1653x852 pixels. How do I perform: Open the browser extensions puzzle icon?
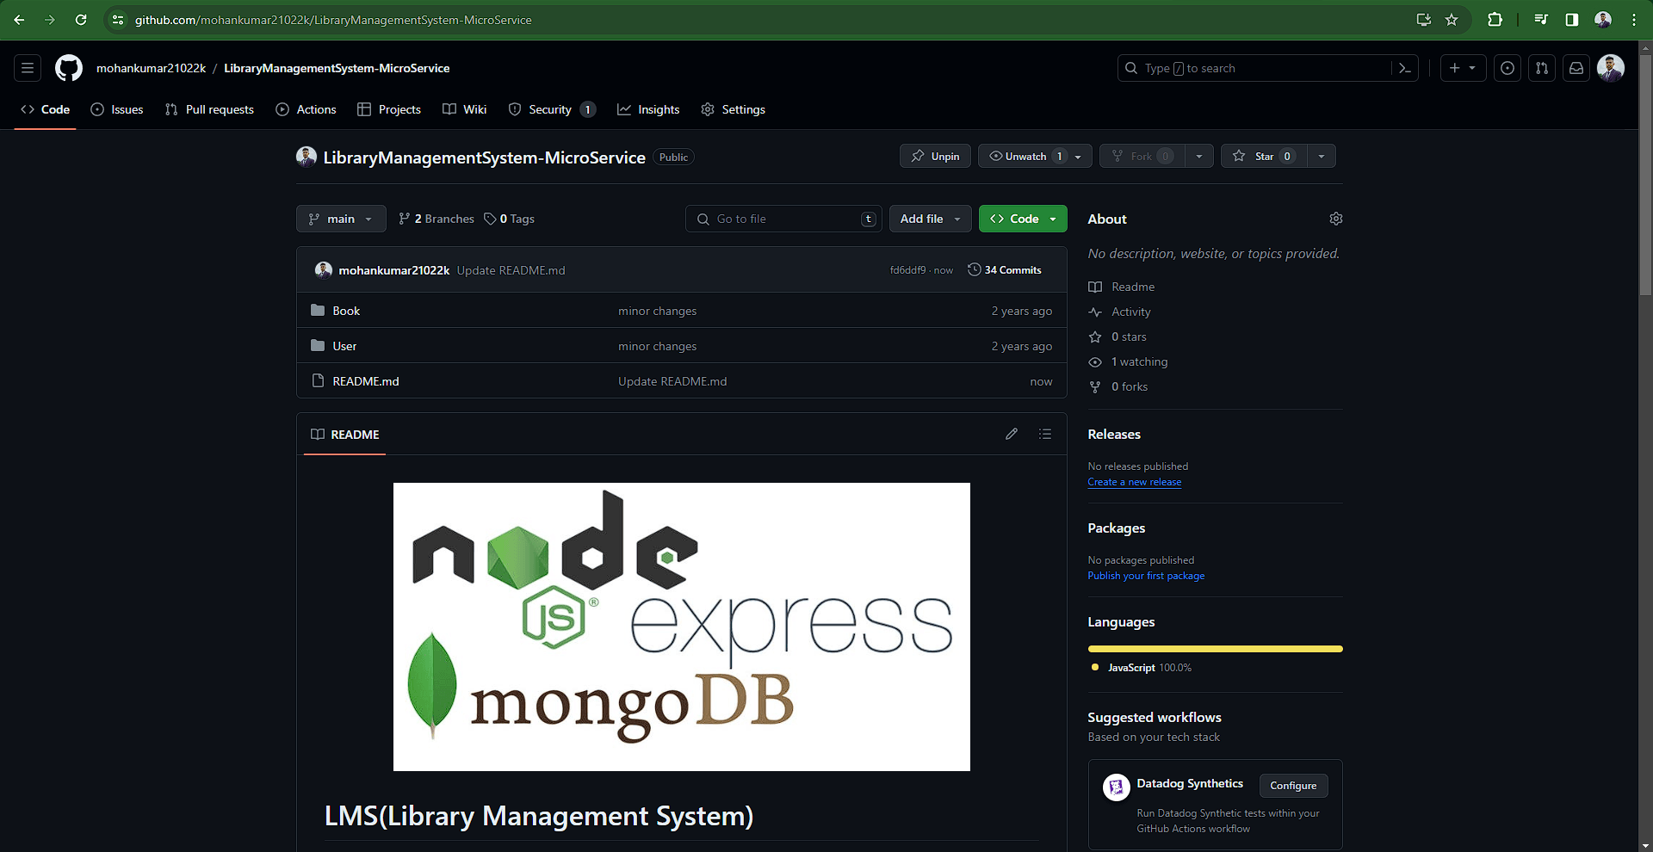pos(1495,20)
